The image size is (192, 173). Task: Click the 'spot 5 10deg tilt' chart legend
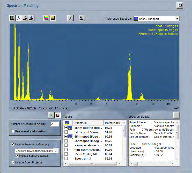pos(167,26)
